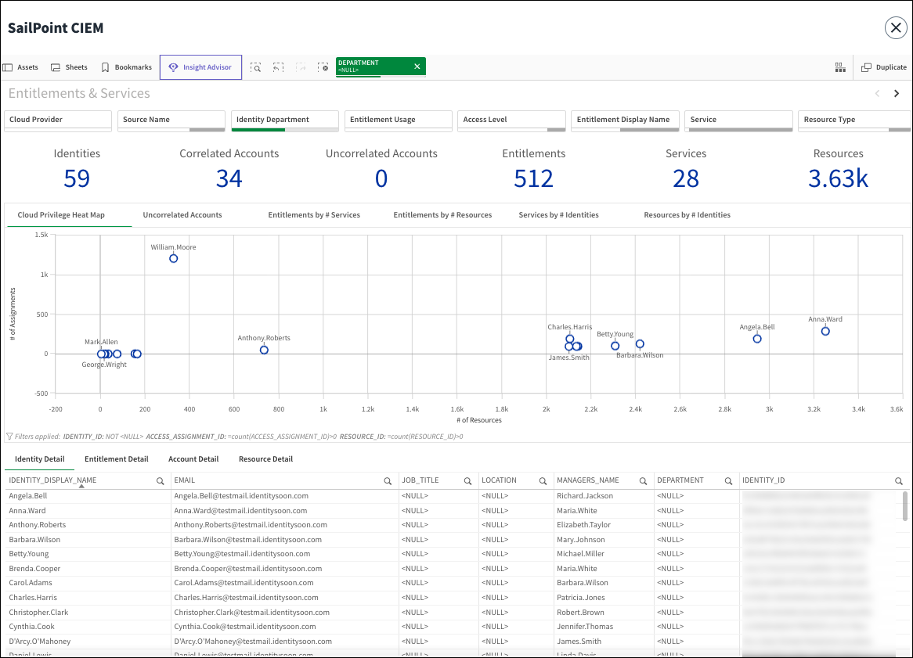The image size is (913, 658).
Task: Click Anna.Ward's email cell
Action: 285,511
